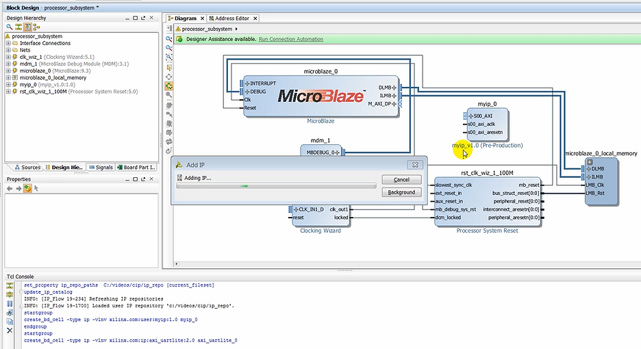641x349 pixels.
Task: Click the regenerate layout icon in diagram toolbar
Action: click(168, 141)
